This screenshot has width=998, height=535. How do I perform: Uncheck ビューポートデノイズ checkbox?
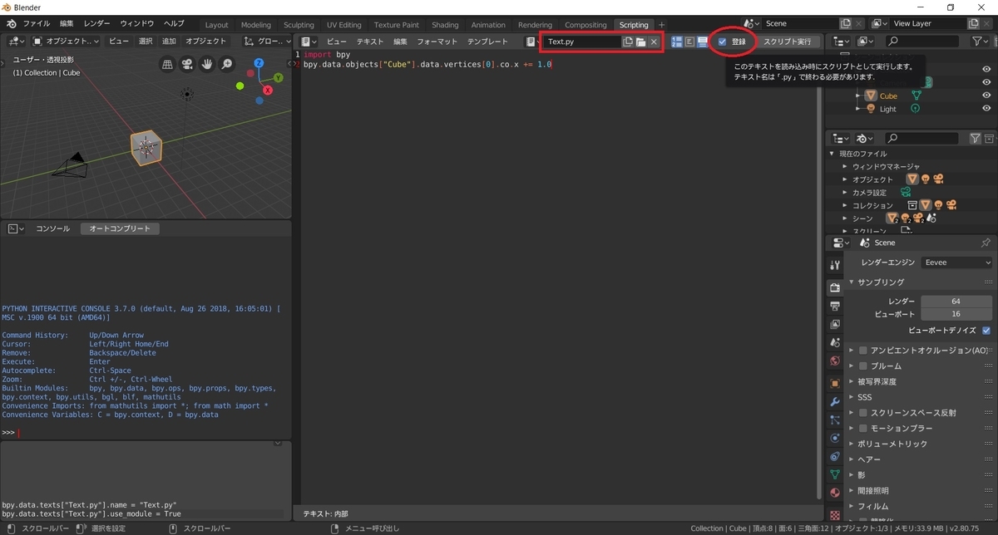986,330
